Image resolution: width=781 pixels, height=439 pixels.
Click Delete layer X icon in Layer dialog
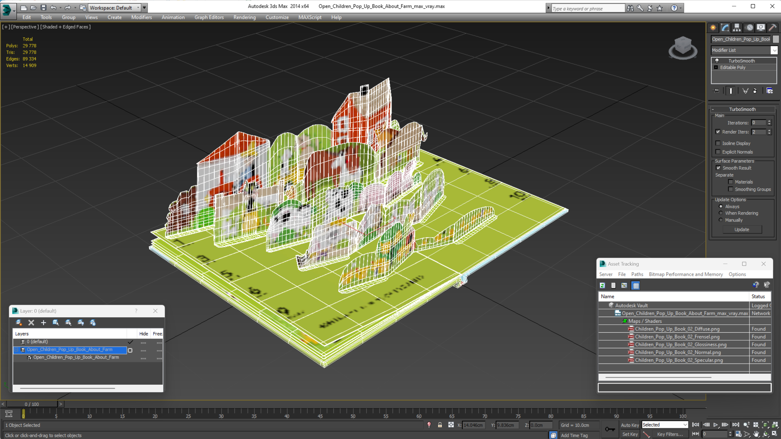31,322
